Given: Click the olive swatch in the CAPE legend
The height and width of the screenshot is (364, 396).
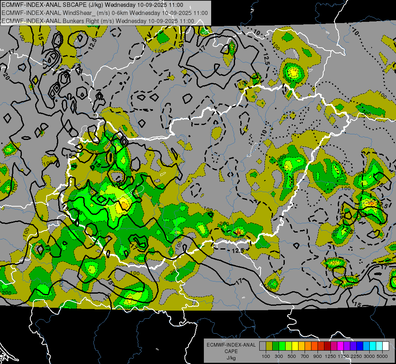Looking at the screenshot, I should pos(269,346).
